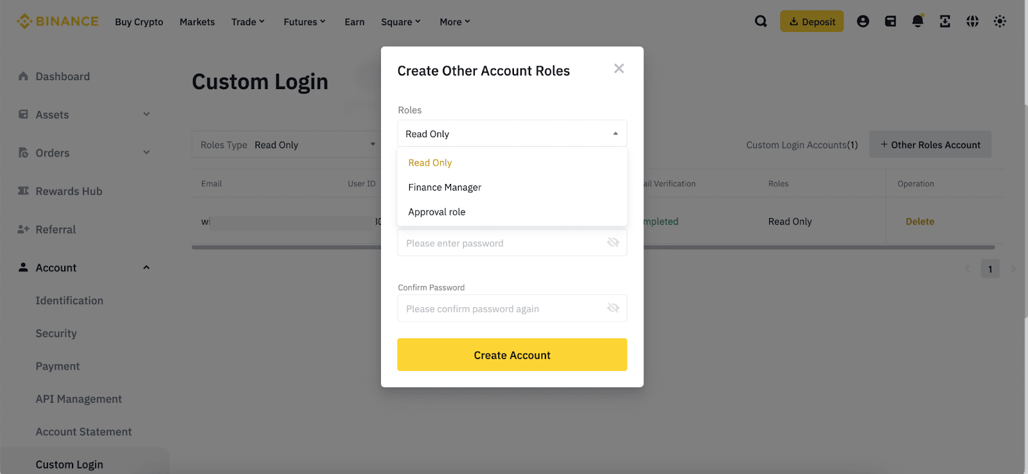Image resolution: width=1028 pixels, height=474 pixels.
Task: Open the download app QR icon
Action: (x=945, y=21)
